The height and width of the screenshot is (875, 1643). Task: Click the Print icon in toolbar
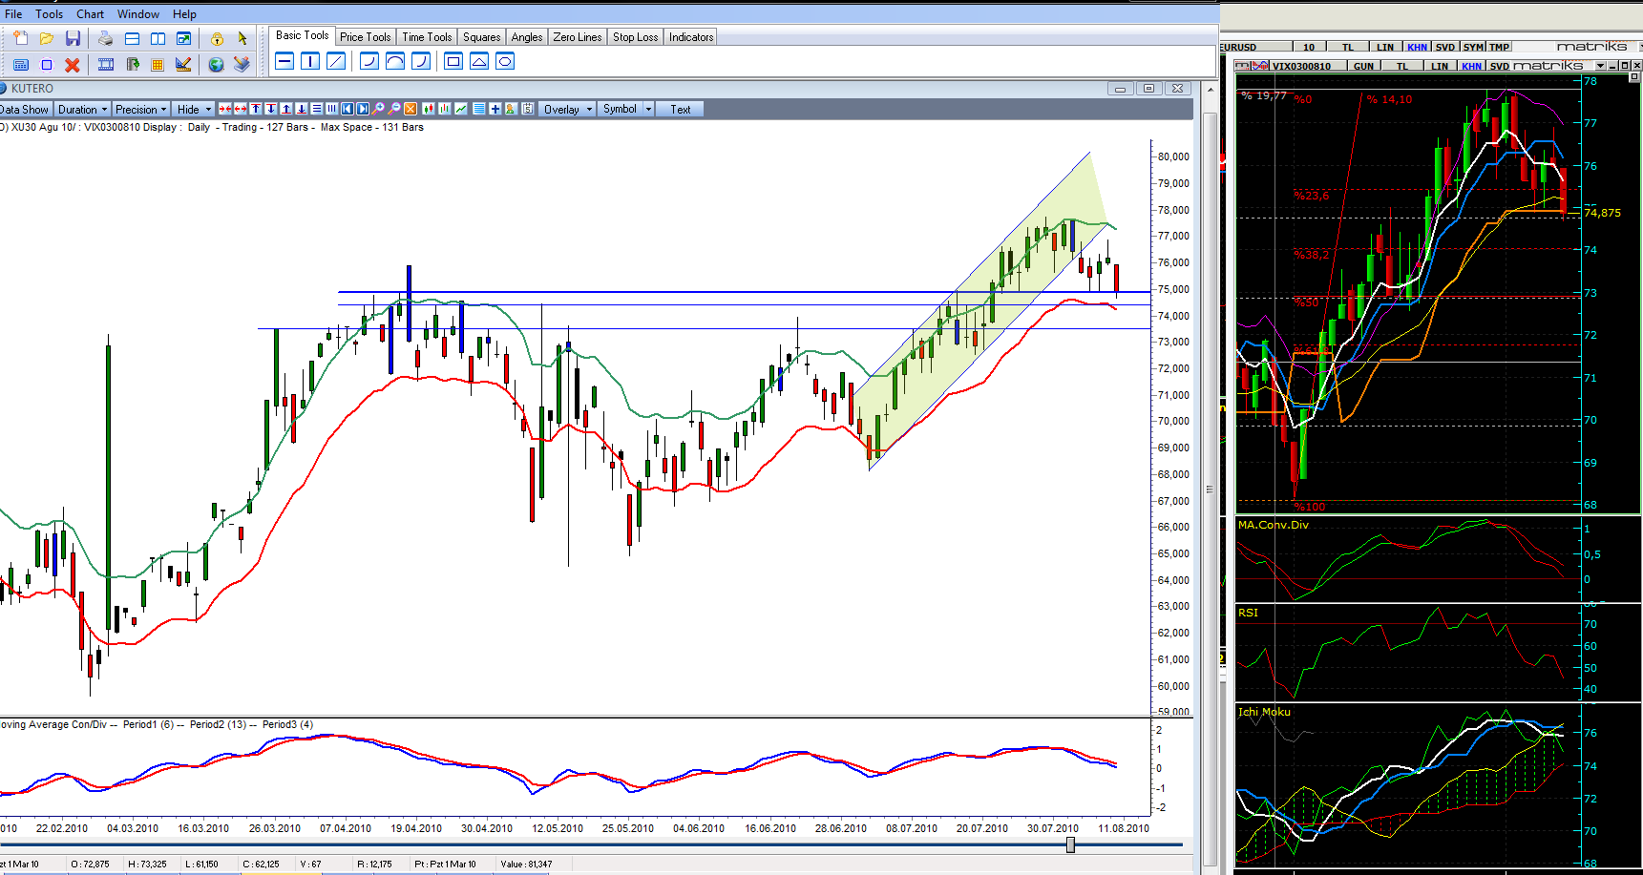[105, 38]
